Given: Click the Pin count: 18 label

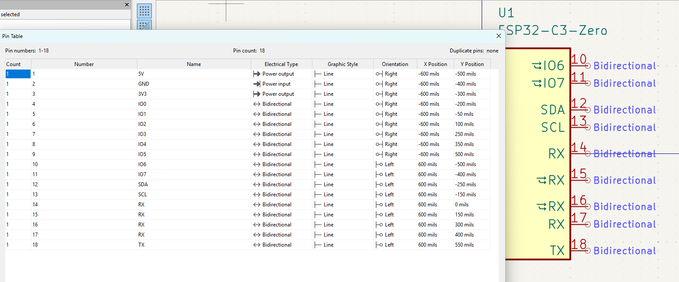Looking at the screenshot, I should pos(249,51).
